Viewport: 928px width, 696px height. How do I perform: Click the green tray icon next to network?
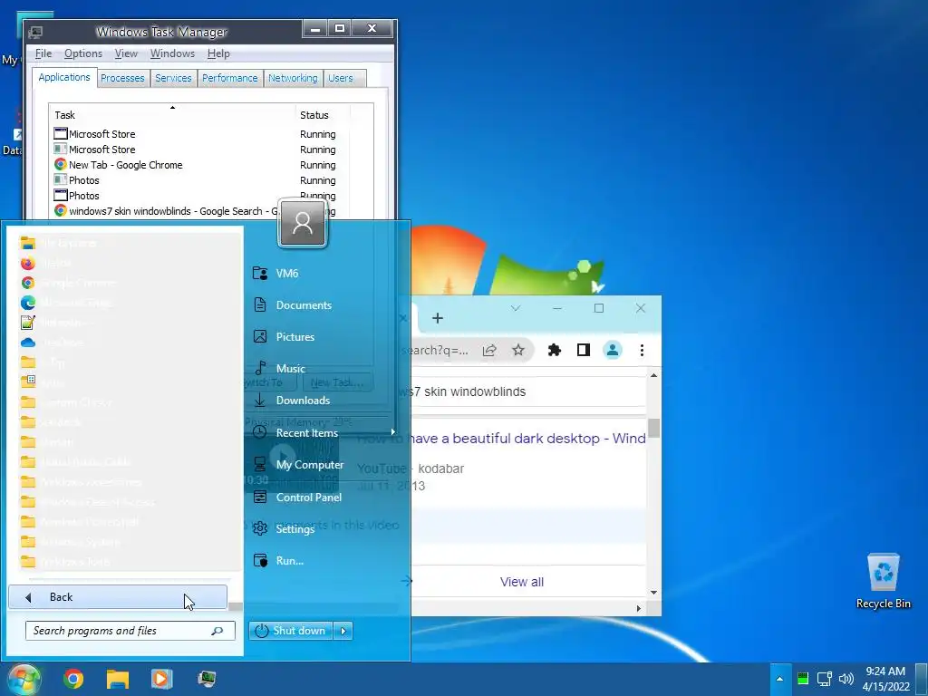[803, 678]
